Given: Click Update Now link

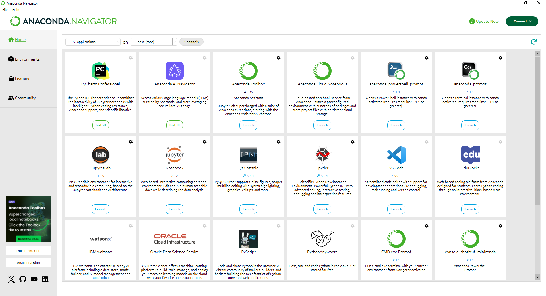Looking at the screenshot, I should pos(484,21).
